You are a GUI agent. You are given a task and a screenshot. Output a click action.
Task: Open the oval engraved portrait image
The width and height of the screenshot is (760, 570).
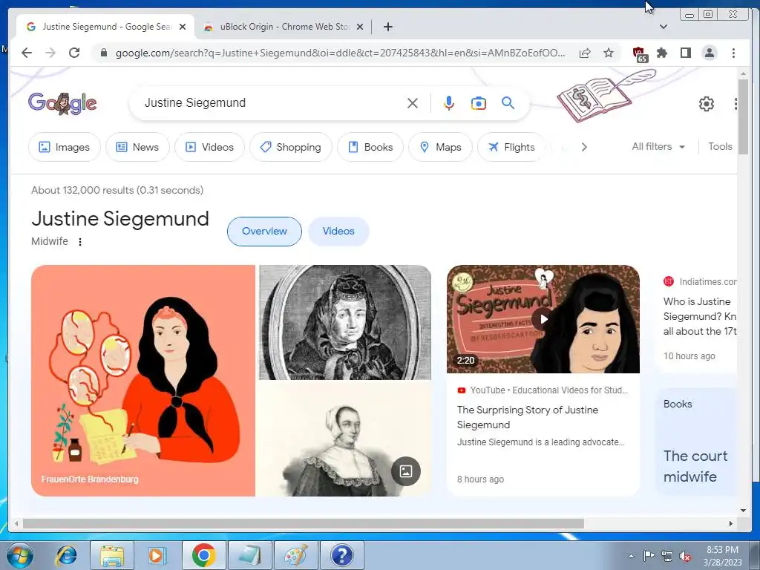coord(345,322)
